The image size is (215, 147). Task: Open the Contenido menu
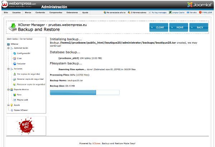(x=40, y=13)
